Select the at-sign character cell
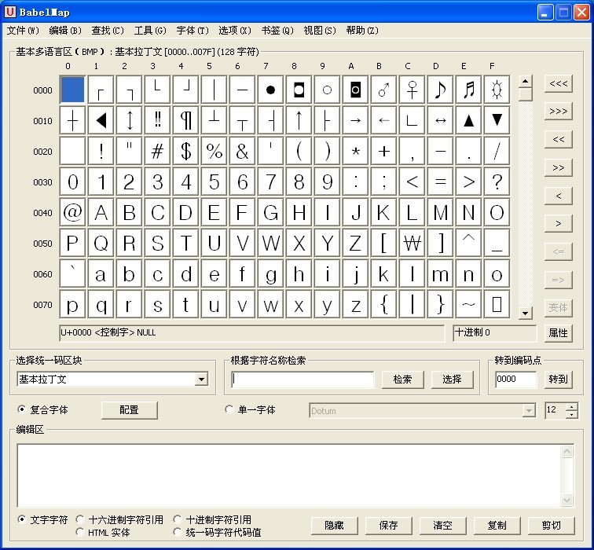 pos(72,212)
